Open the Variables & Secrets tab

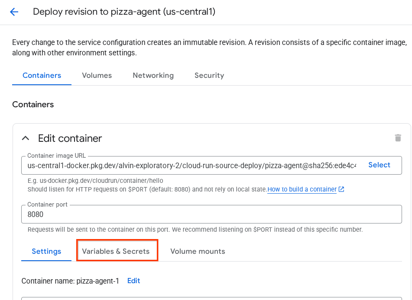(x=116, y=251)
